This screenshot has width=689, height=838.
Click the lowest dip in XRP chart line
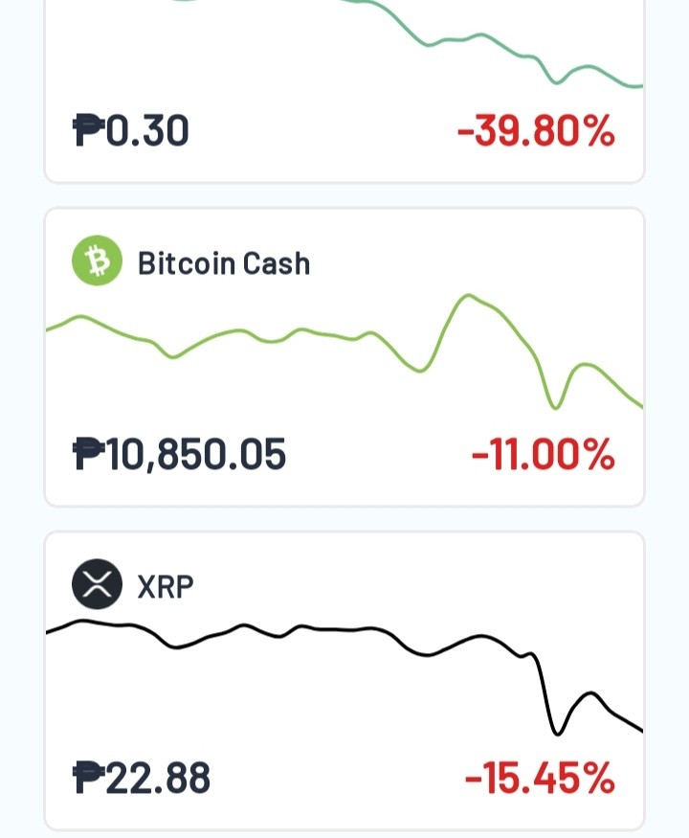click(x=557, y=733)
